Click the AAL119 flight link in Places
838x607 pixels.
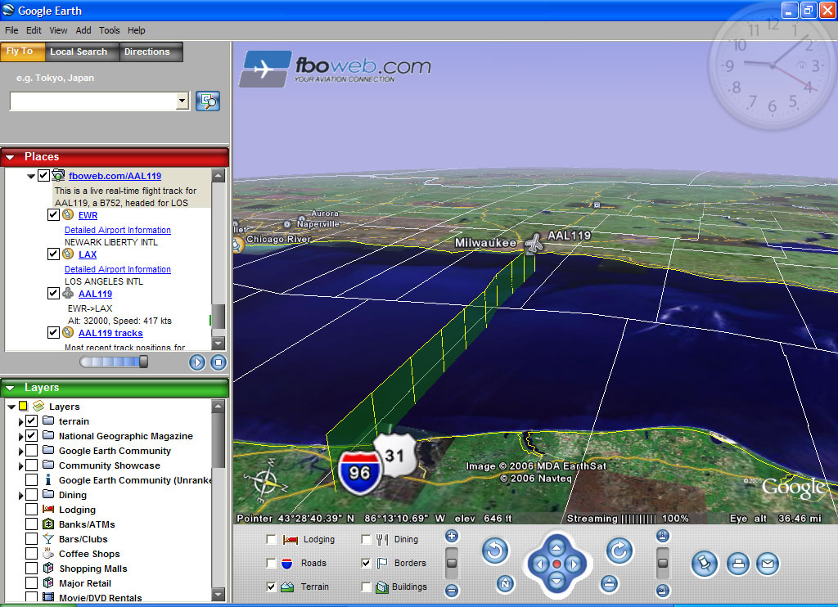[x=95, y=294]
